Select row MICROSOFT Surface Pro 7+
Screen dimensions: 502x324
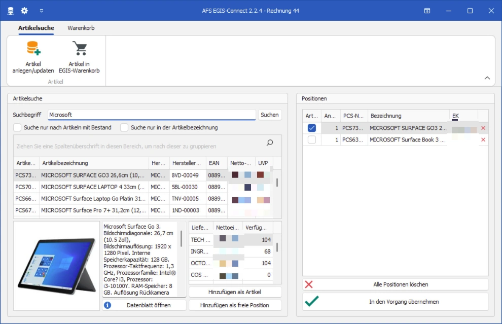[143, 210]
